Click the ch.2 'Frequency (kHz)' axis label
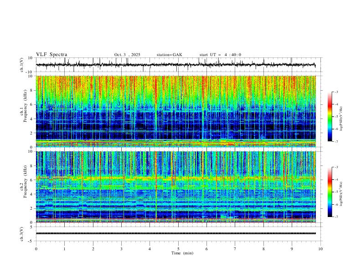This screenshot has width=361, height=279. click(x=25, y=181)
